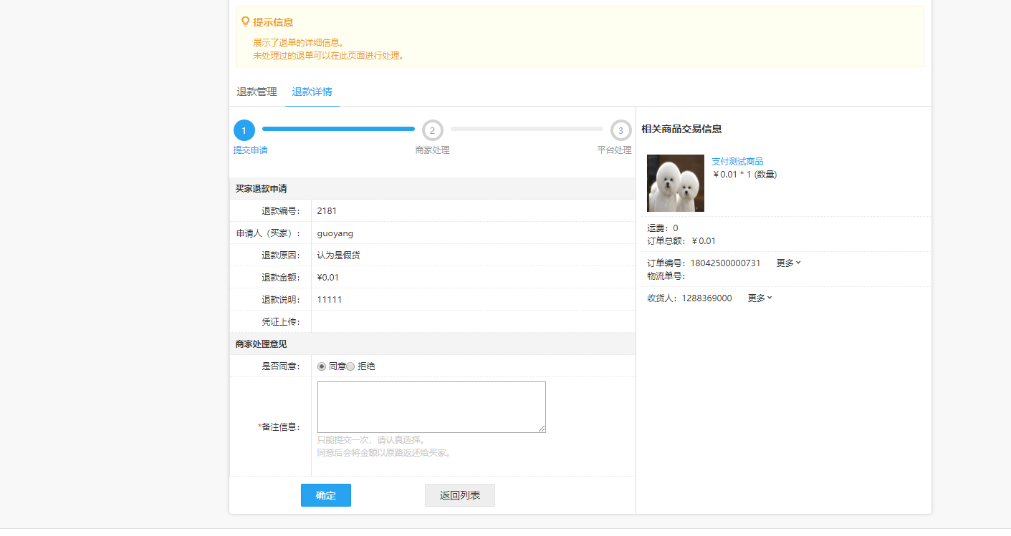The width and height of the screenshot is (1011, 536).
Task: Expand 更多 next to order number
Action: 788,263
